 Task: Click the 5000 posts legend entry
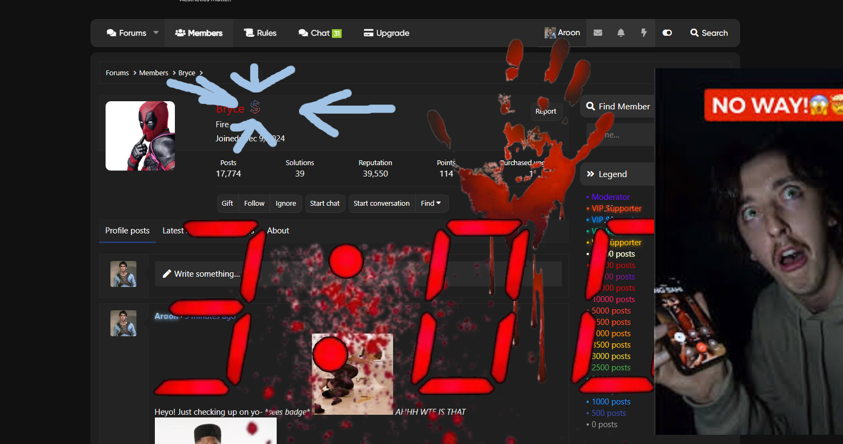point(611,311)
